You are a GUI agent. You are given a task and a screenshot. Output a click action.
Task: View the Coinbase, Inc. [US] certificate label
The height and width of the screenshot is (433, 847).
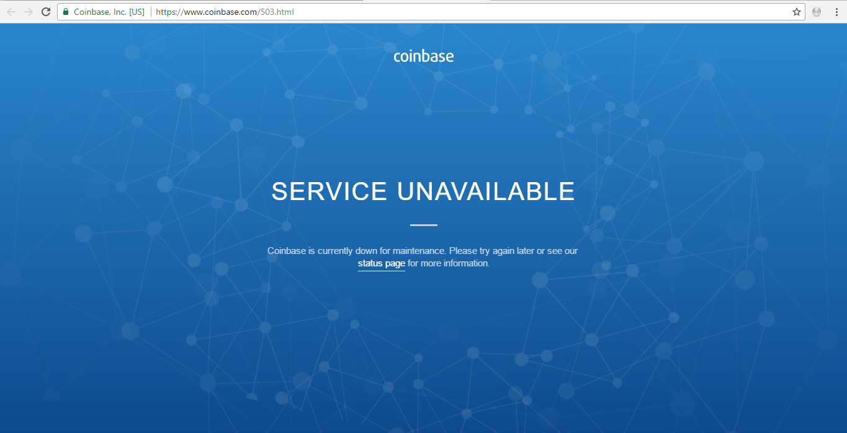[x=109, y=12]
